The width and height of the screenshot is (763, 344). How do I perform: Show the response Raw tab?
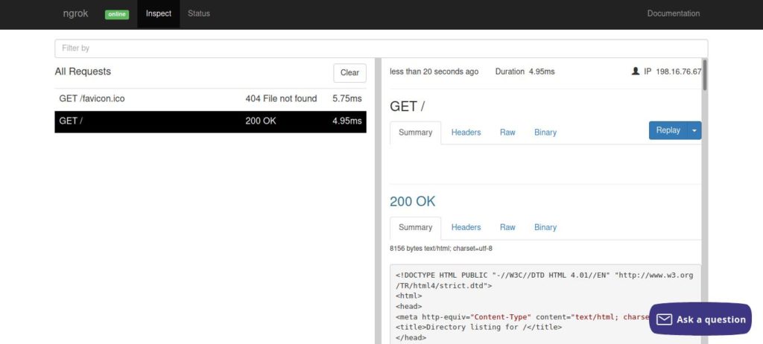[507, 228]
